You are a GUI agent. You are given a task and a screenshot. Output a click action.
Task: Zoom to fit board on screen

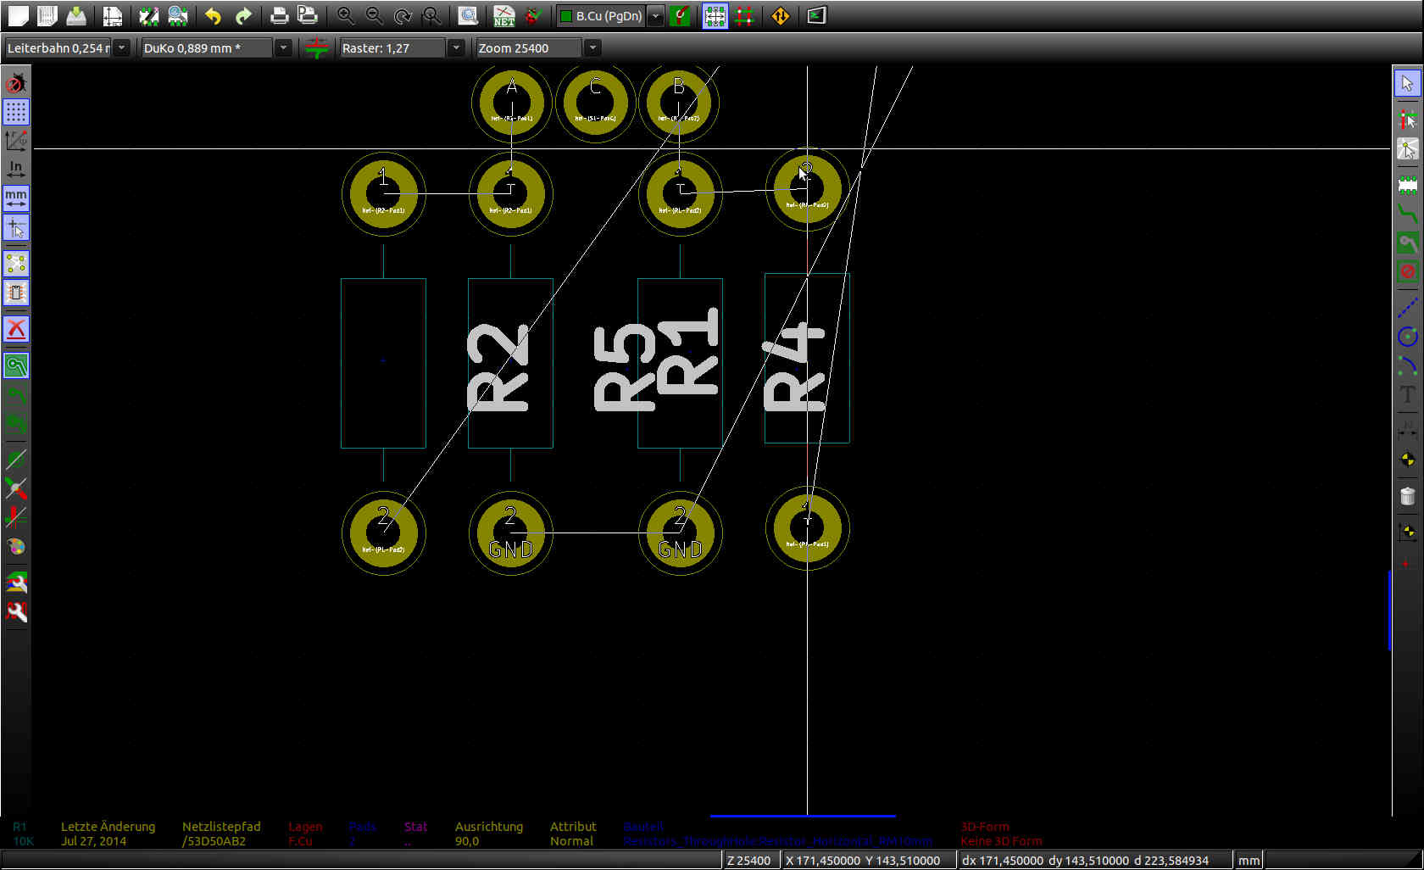pyautogui.click(x=431, y=15)
